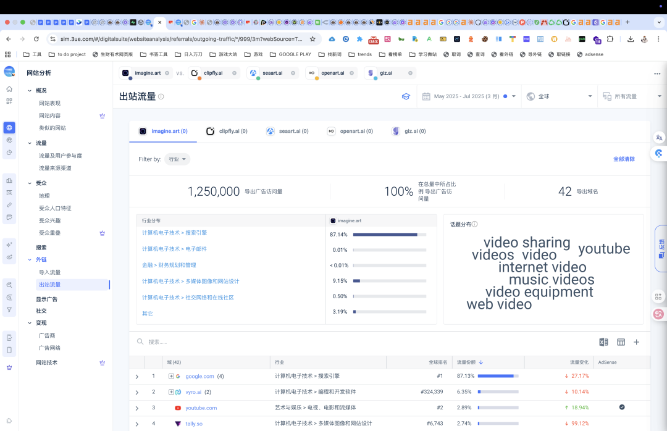
Task: Expand the plus box beside google.com
Action: (x=171, y=376)
